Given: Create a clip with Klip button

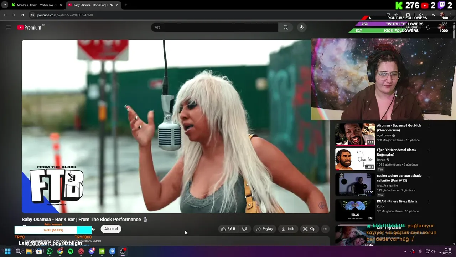Looking at the screenshot, I should [x=309, y=229].
